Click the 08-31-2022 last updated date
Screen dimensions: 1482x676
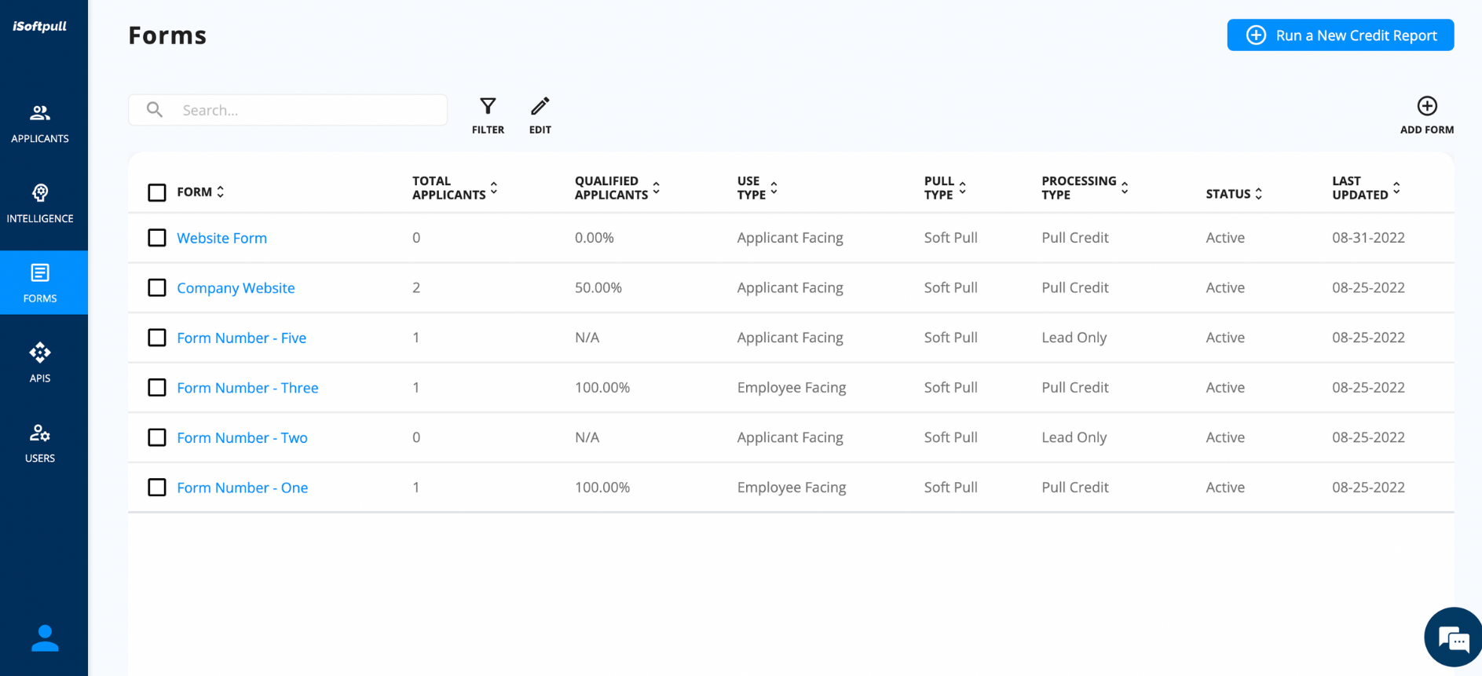point(1368,238)
